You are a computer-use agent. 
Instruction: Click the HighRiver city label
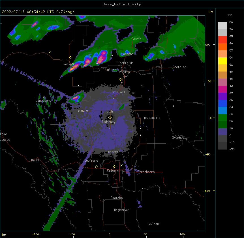[x=122, y=210]
